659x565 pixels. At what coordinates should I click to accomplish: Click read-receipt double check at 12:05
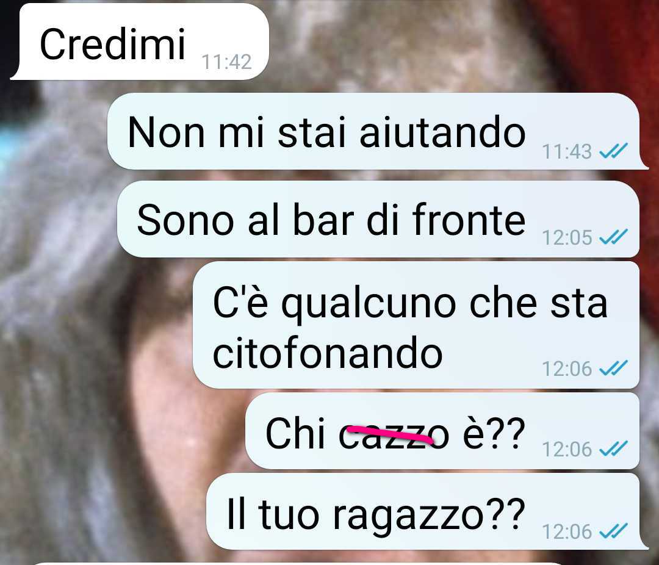pos(614,237)
